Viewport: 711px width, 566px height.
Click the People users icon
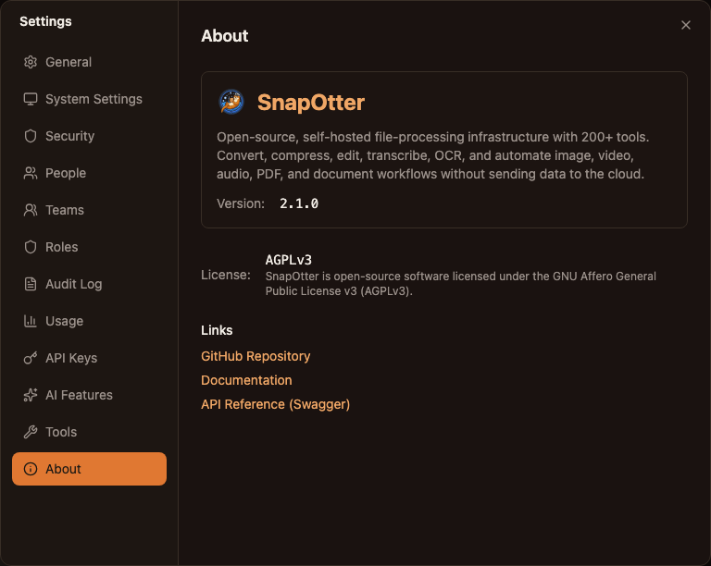click(x=31, y=173)
